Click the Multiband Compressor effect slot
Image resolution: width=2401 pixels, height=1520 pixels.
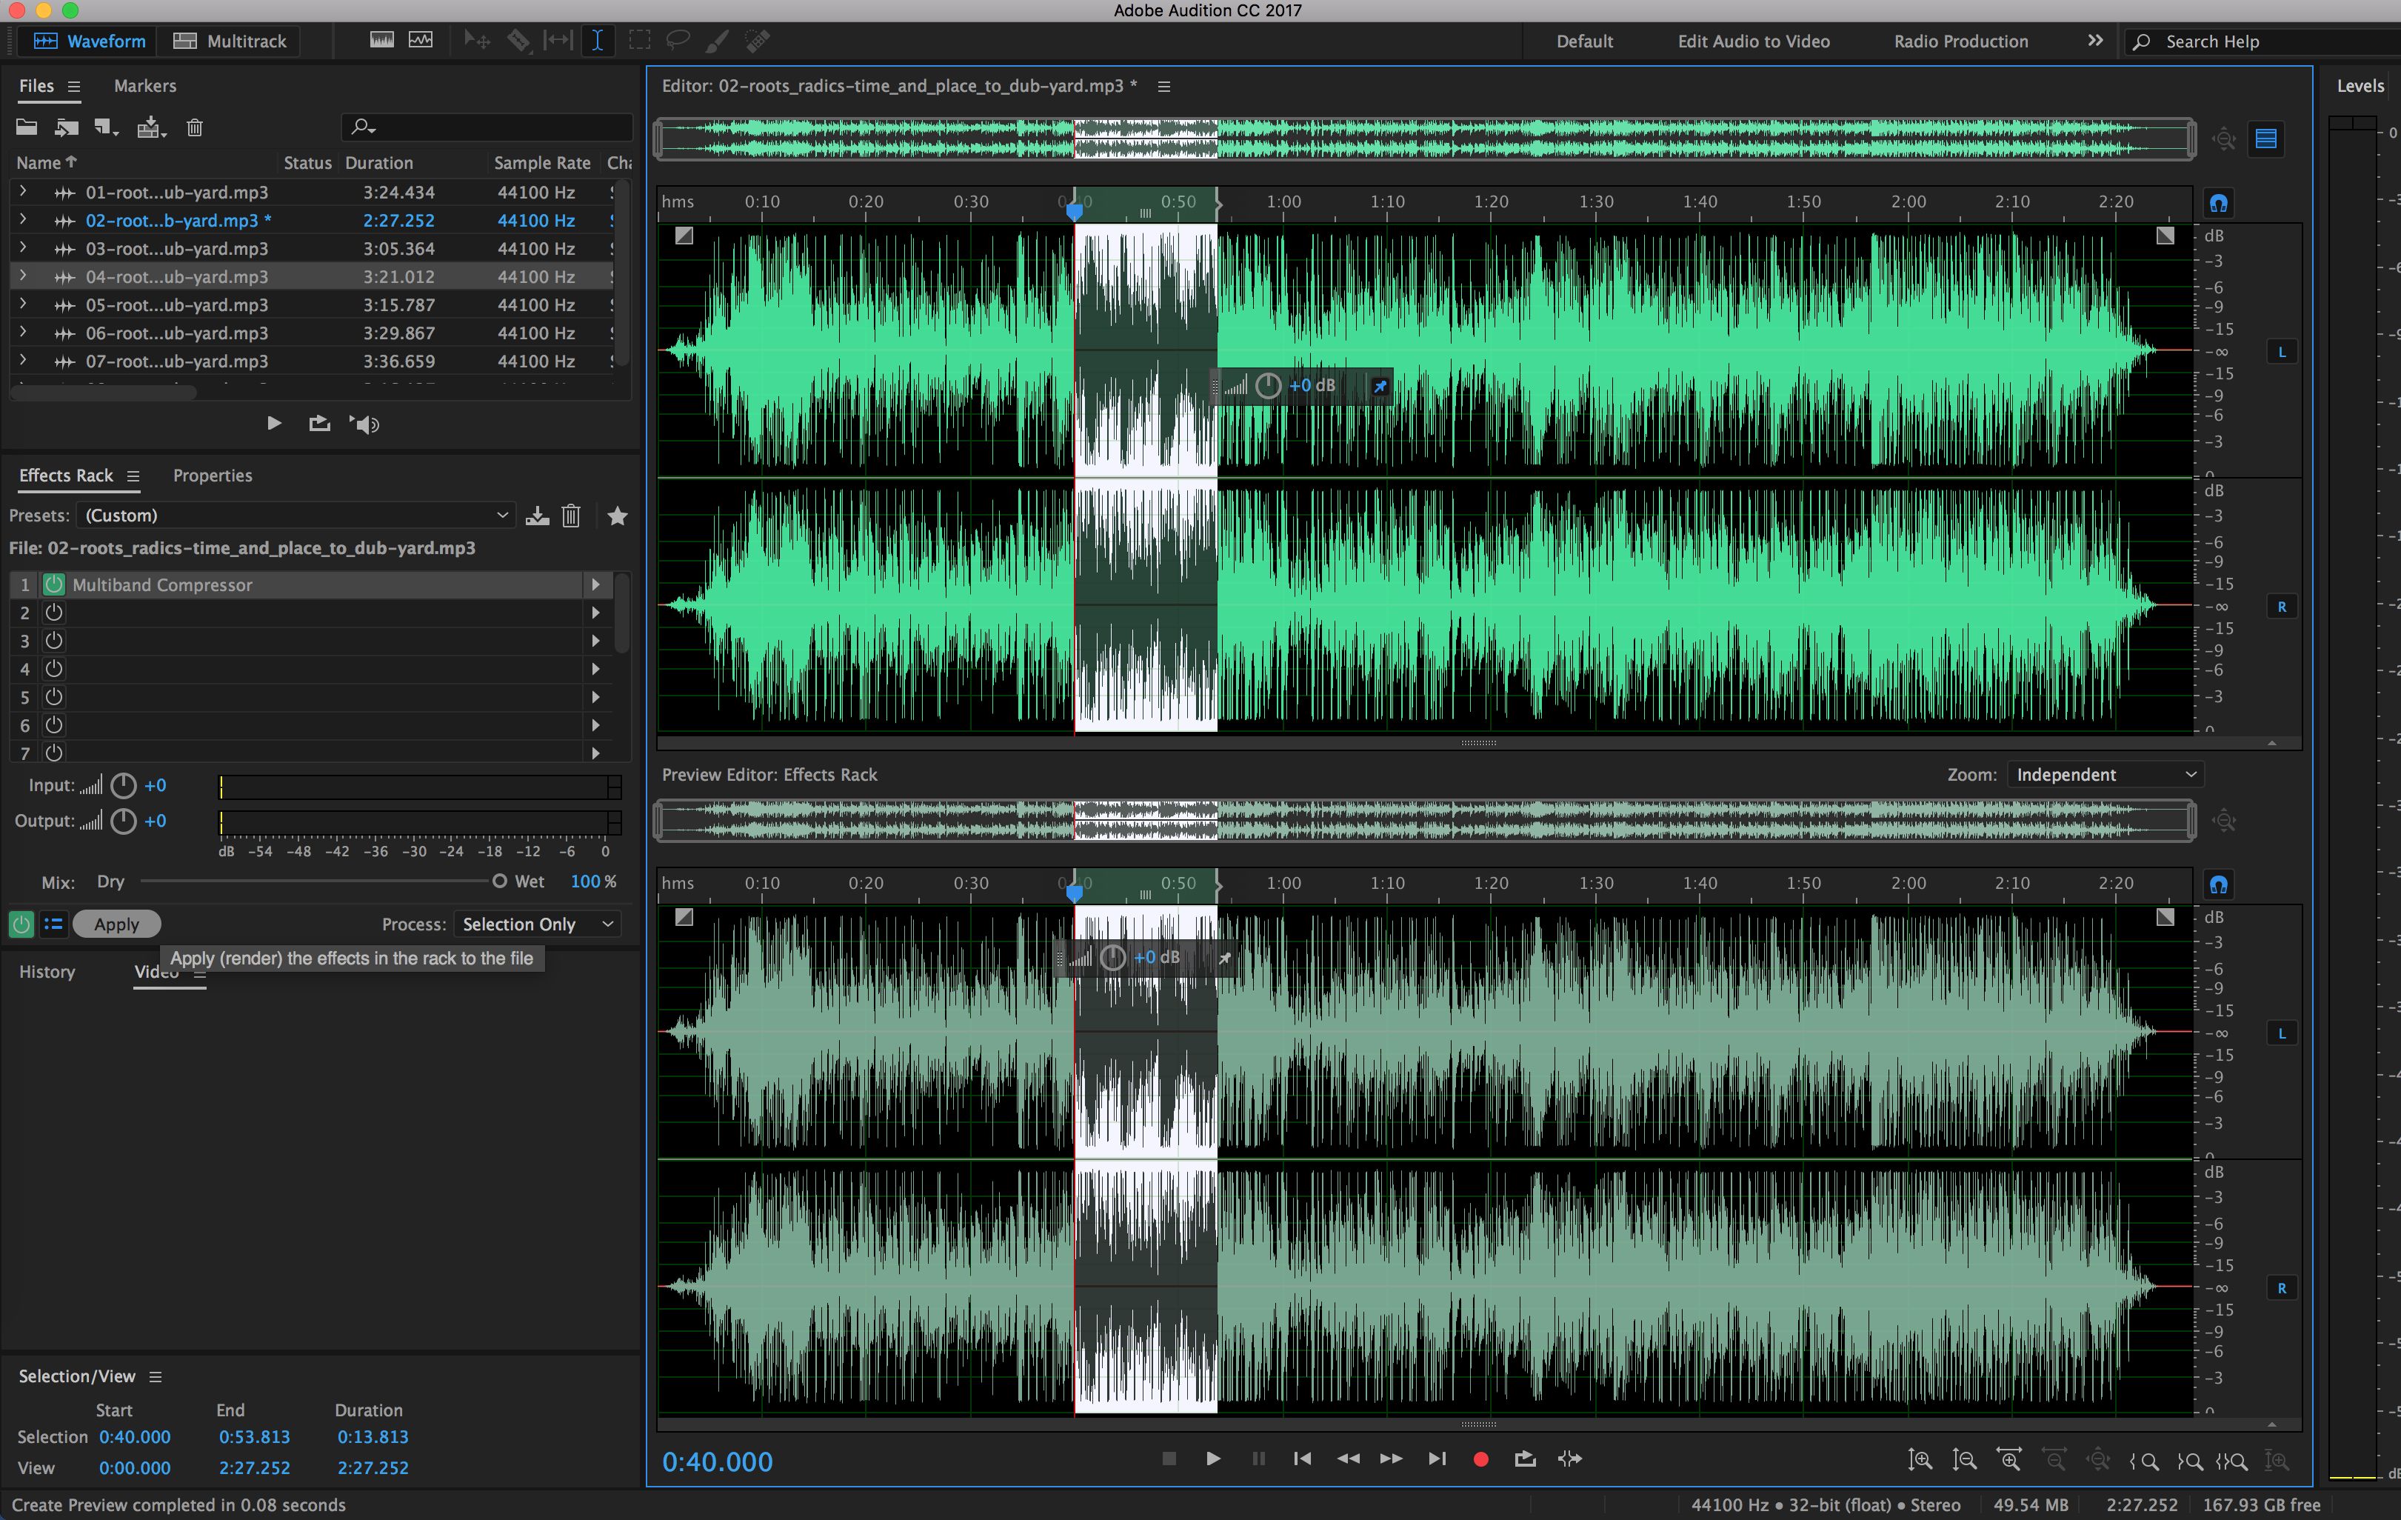[x=324, y=583]
